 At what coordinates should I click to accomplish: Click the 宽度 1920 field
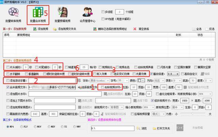[x=185, y=101]
